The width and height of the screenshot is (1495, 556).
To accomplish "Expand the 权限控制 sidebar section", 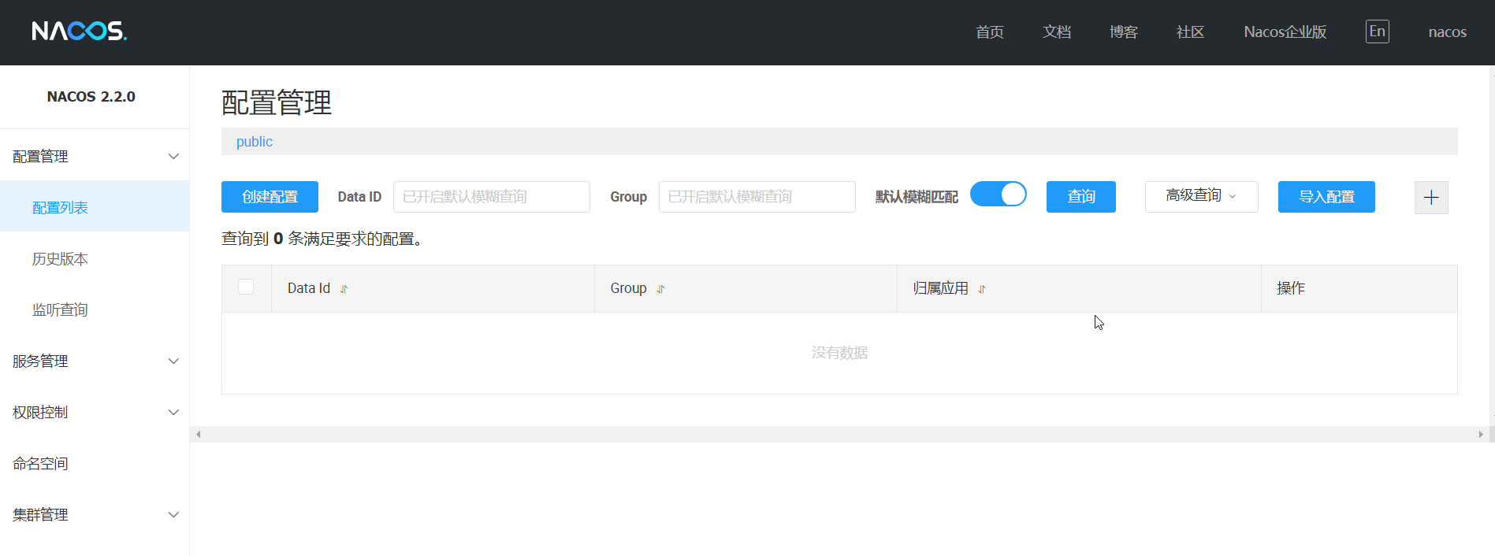I will pos(95,412).
